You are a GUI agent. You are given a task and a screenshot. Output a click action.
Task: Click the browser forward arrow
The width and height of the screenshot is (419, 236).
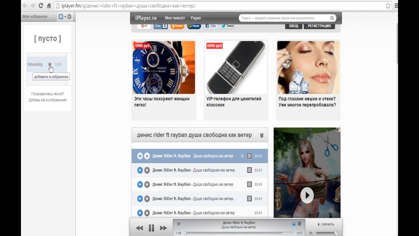(32, 6)
